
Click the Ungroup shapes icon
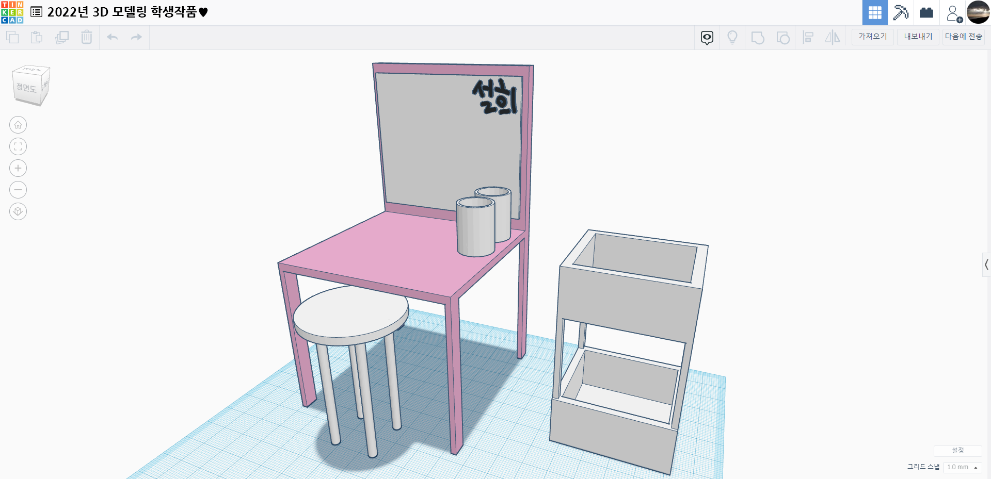pos(783,38)
